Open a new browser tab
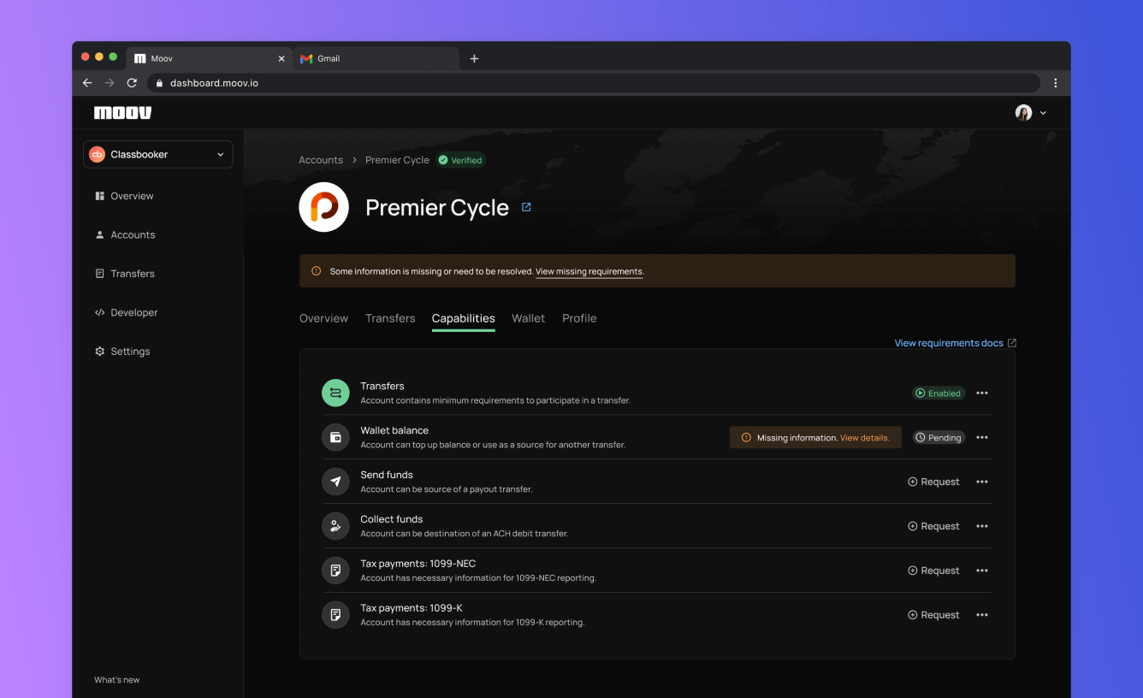Image resolution: width=1143 pixels, height=698 pixels. coord(475,58)
